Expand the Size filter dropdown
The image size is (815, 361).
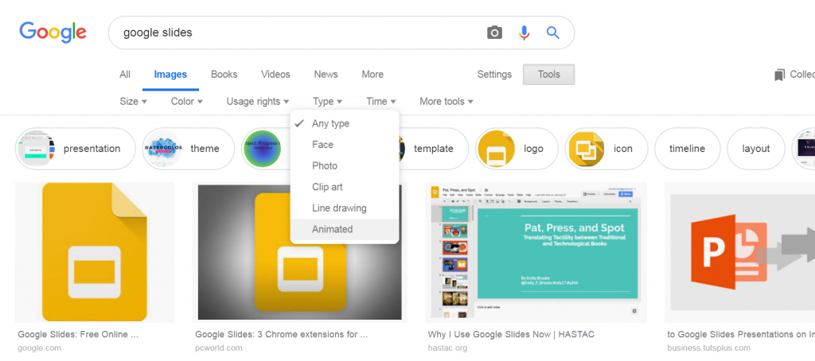[133, 101]
